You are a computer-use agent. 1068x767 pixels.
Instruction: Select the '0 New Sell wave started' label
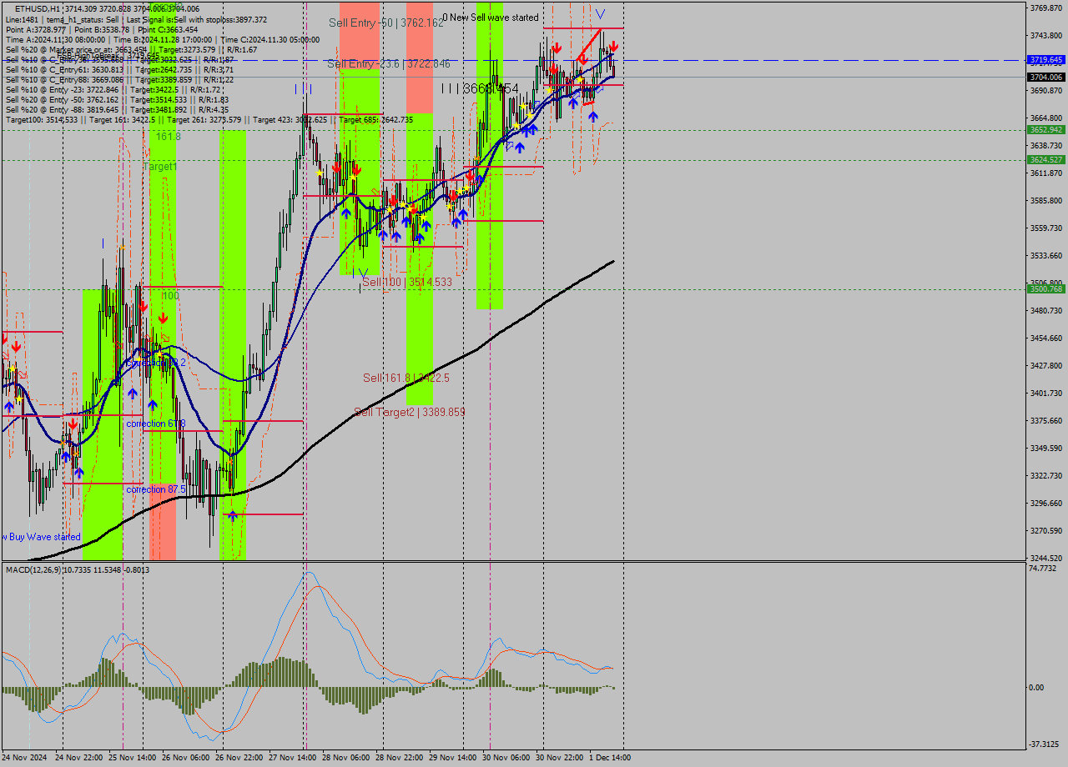(x=491, y=18)
